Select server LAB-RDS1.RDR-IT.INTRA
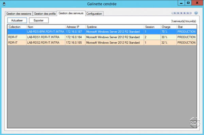Image resolution: width=204 pixels, height=135 pixels. point(46,37)
